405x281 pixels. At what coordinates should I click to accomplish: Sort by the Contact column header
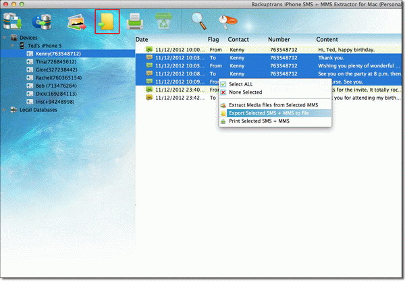tap(238, 40)
